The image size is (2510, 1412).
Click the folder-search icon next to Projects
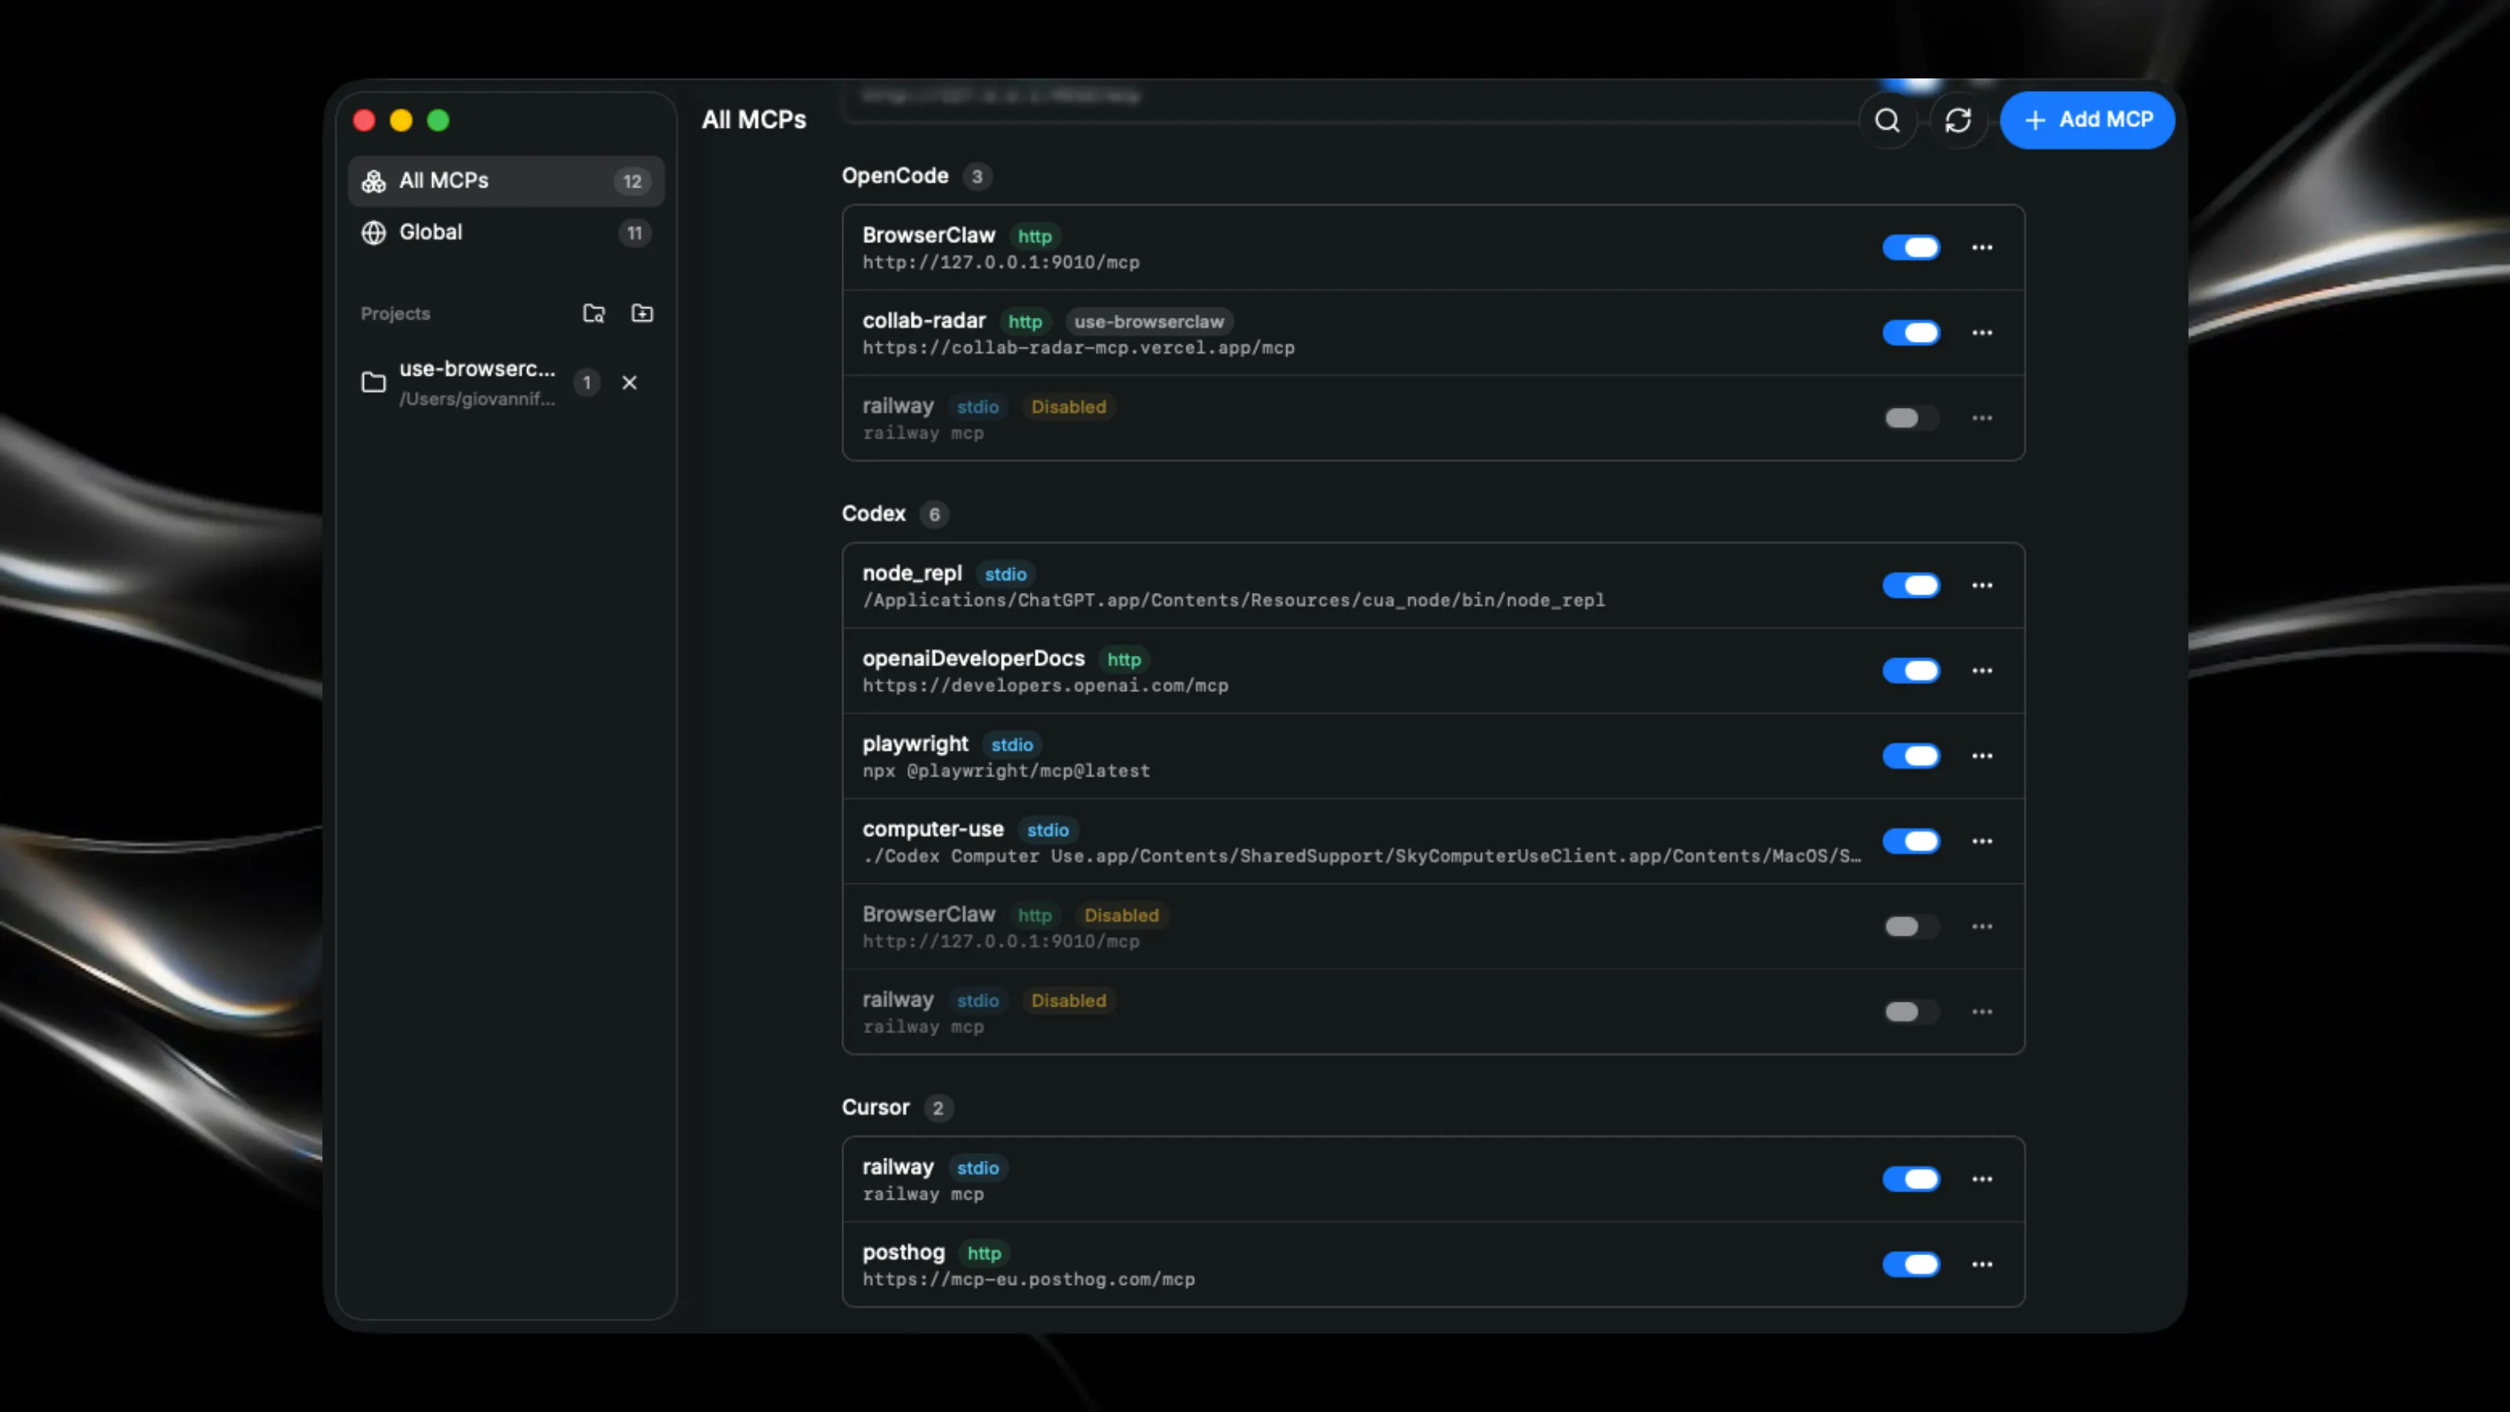tap(594, 313)
